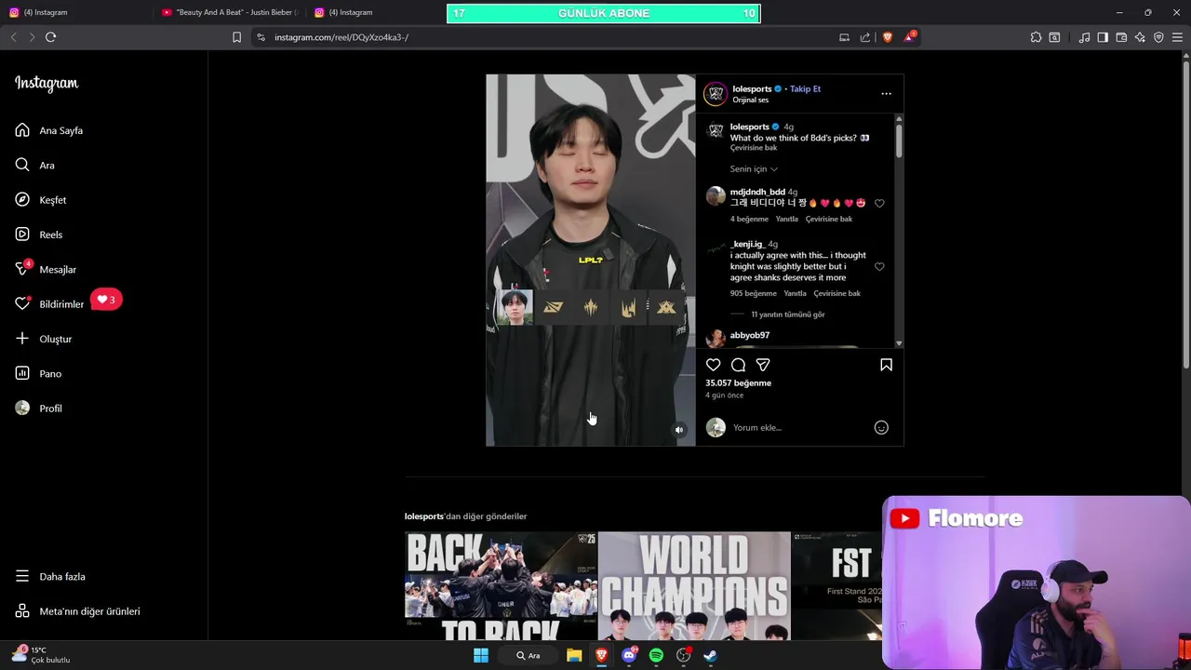Open abbyob97's profile from comments
The image size is (1191, 670).
(749, 335)
